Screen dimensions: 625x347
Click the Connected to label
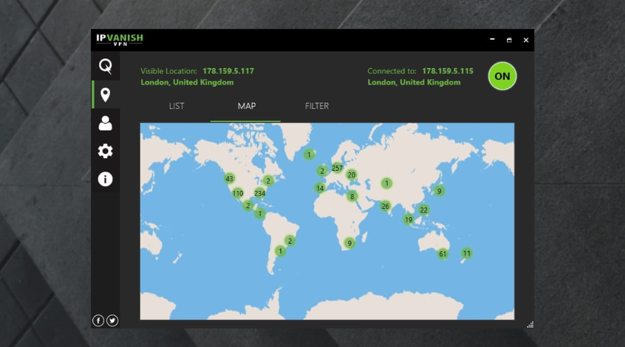392,71
